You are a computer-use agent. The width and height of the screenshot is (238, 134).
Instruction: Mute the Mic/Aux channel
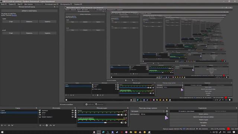tap(122, 115)
